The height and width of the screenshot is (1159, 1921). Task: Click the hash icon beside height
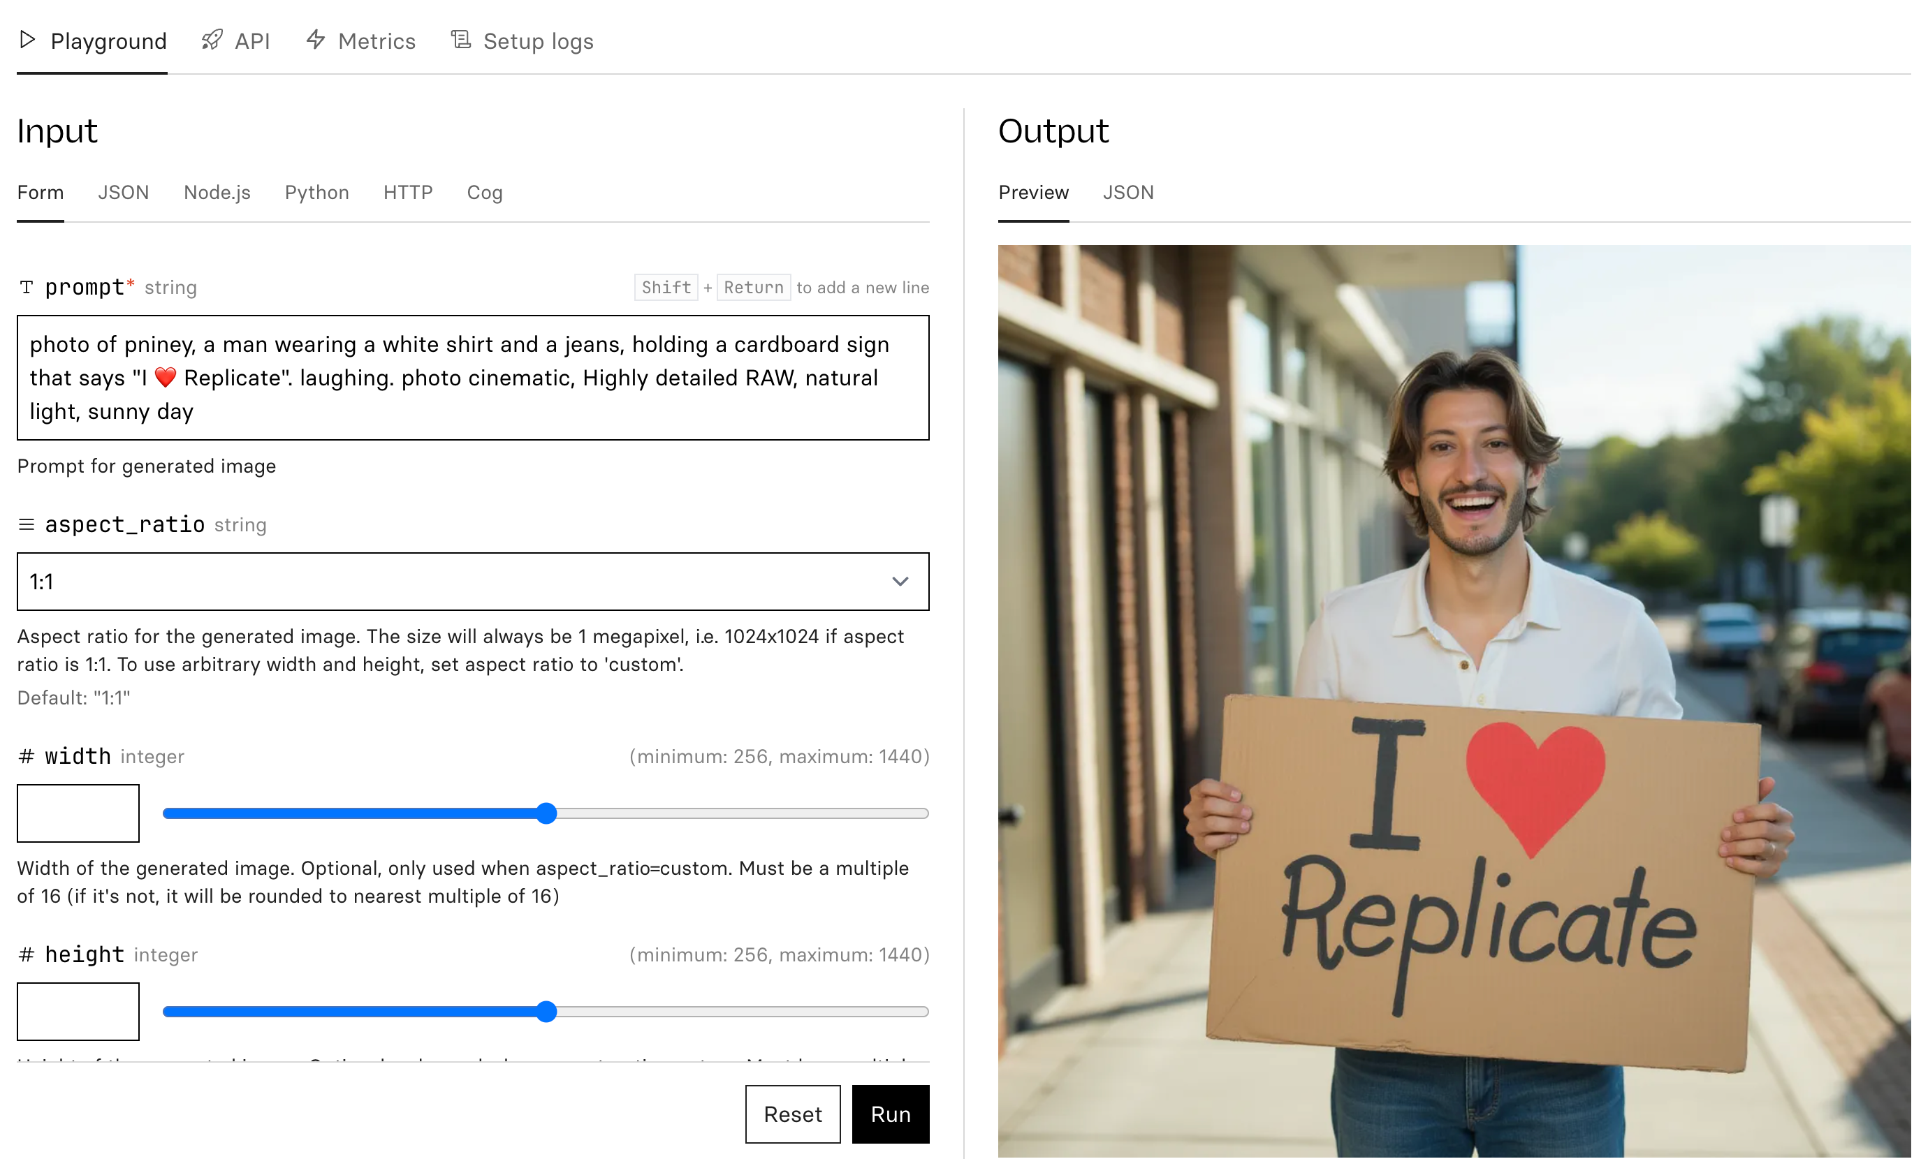click(27, 955)
